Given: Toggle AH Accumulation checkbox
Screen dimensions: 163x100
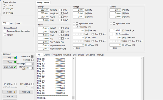Looking at the screenshot, I should (114, 34).
